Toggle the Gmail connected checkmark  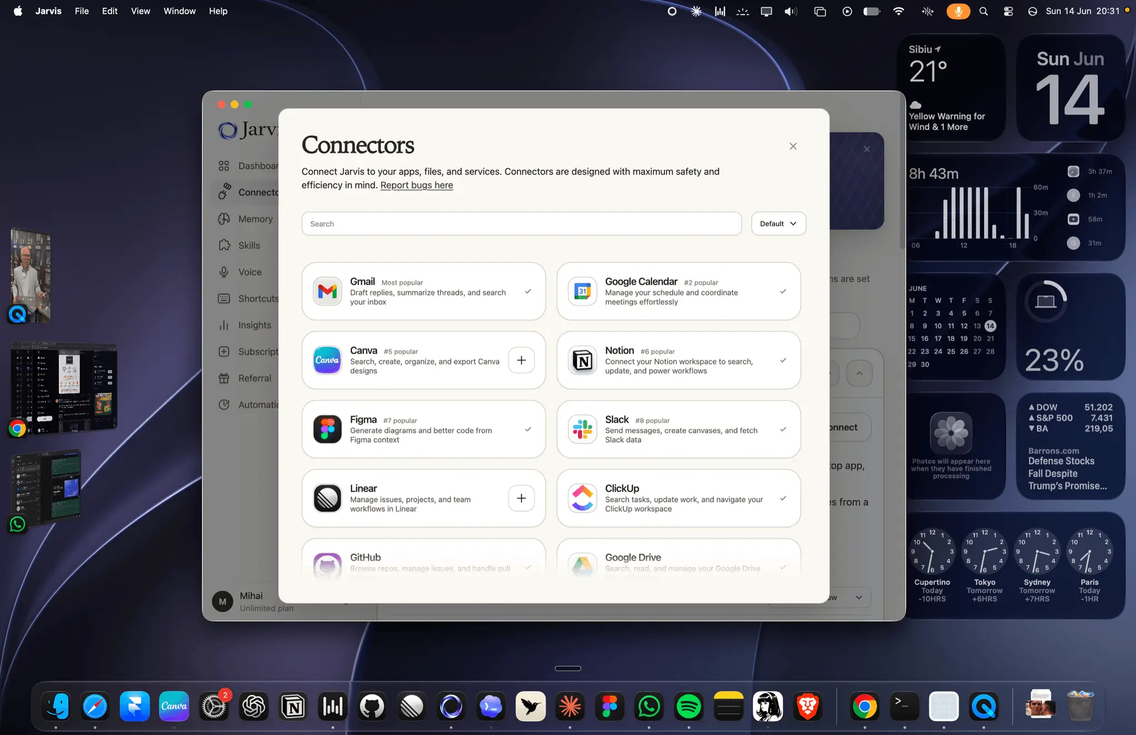[528, 291]
